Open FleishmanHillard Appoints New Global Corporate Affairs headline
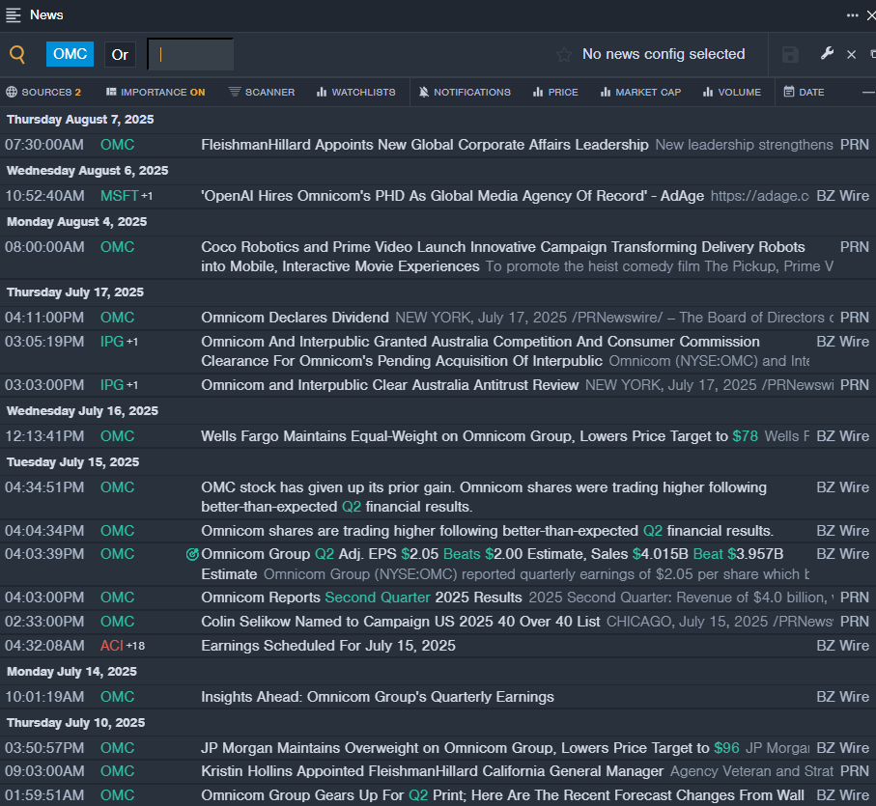This screenshot has height=806, width=876. (425, 145)
